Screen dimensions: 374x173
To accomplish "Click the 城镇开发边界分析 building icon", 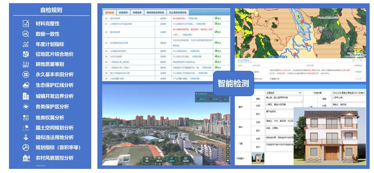I will point(26,96).
